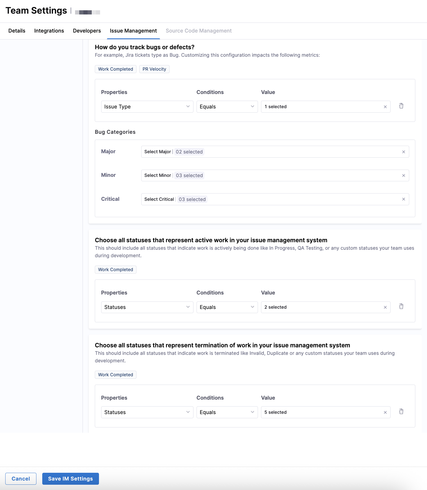Expand Statuses property dropdown for active work
Image resolution: width=427 pixels, height=490 pixels.
147,307
